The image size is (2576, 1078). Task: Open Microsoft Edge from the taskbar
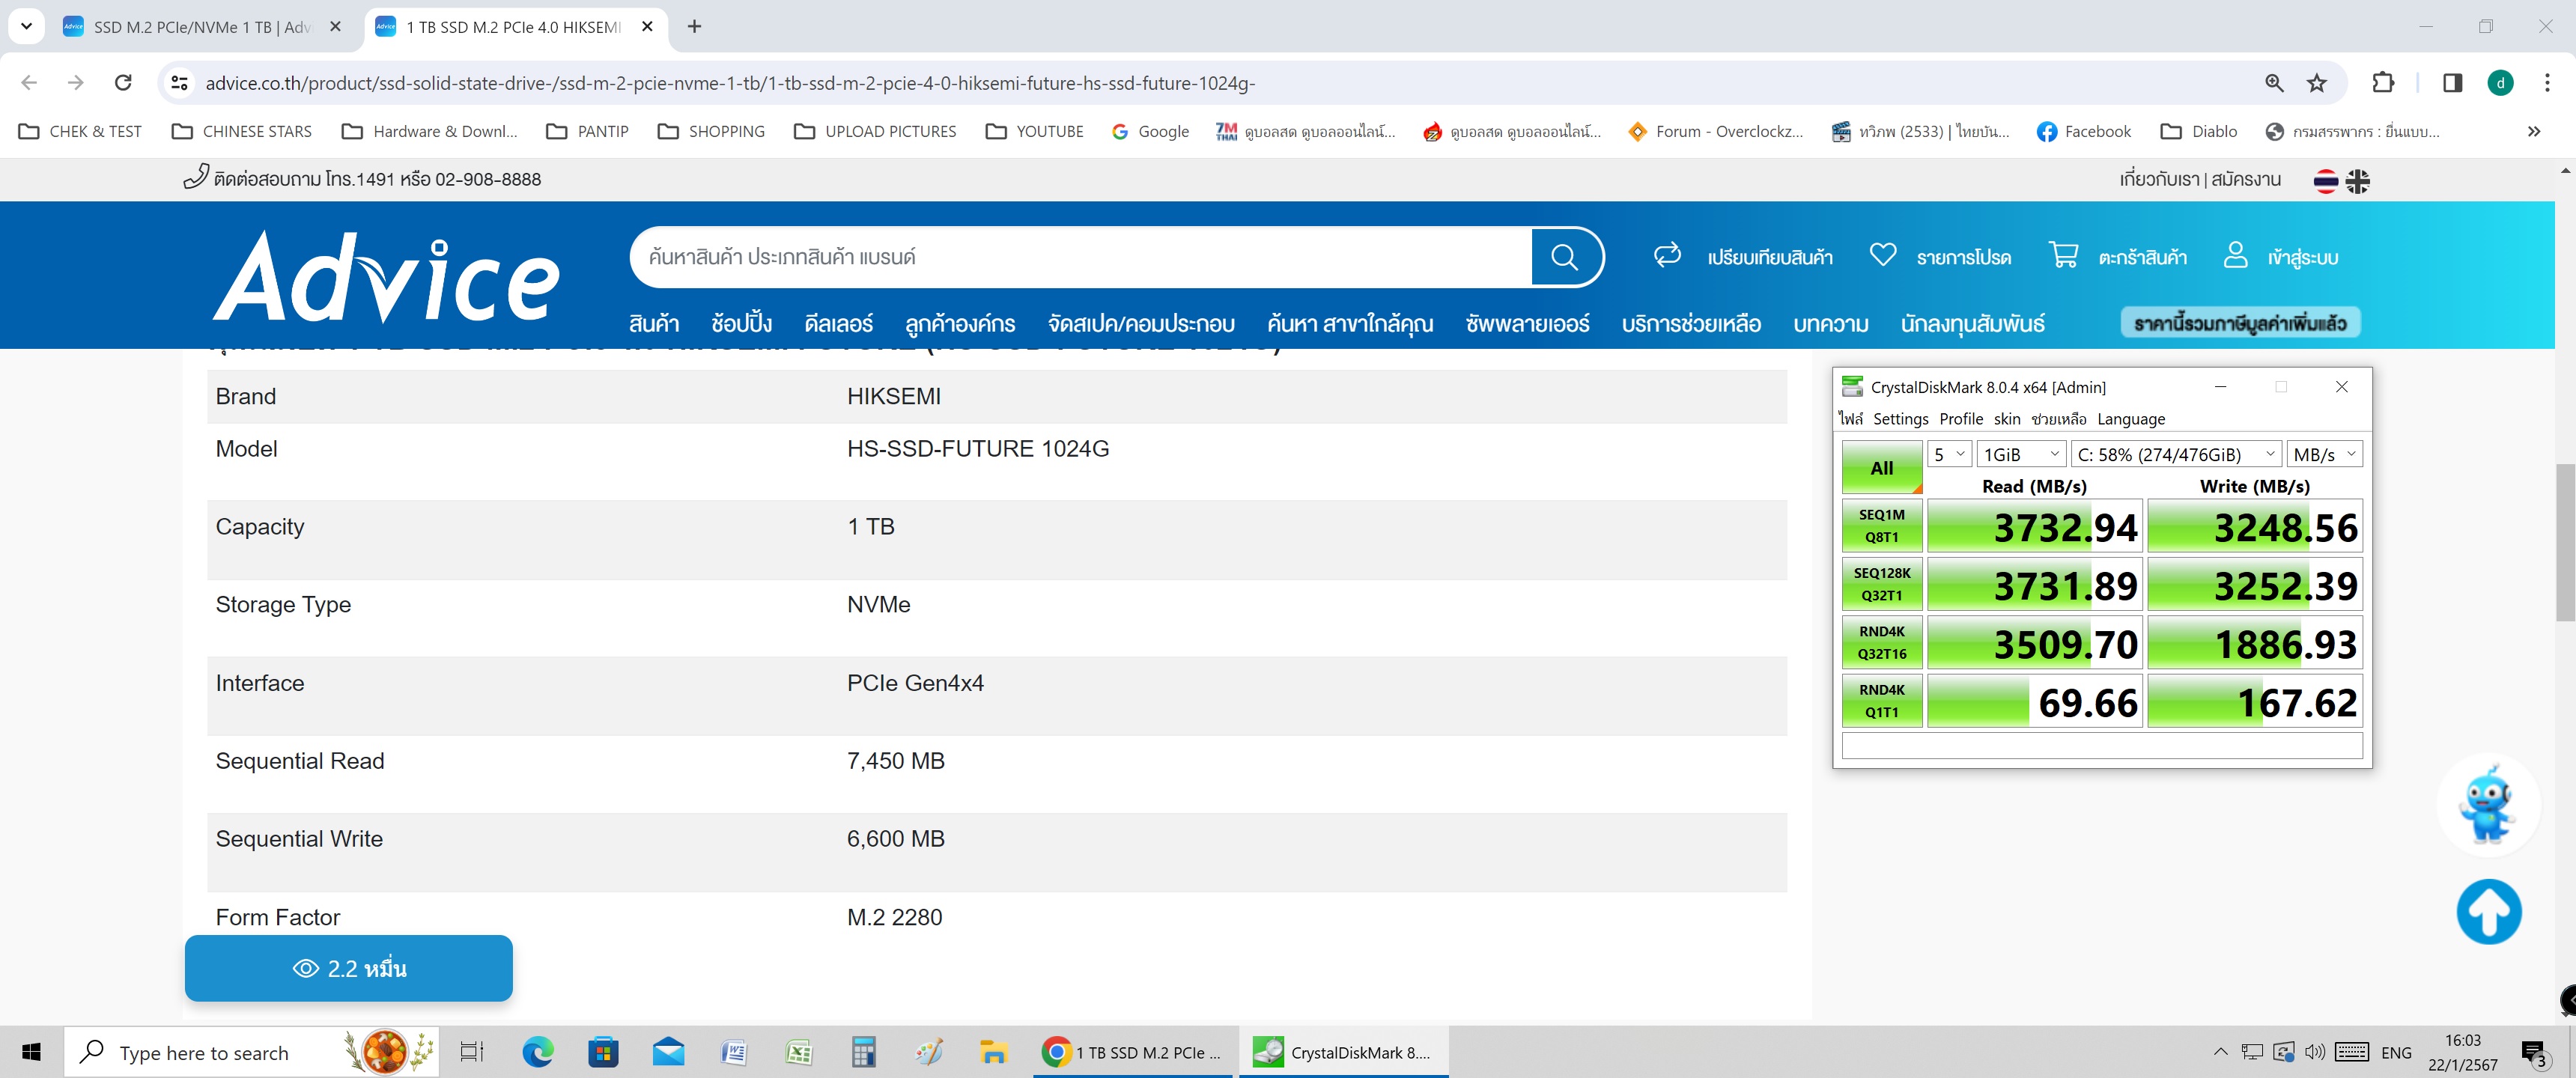[x=537, y=1052]
